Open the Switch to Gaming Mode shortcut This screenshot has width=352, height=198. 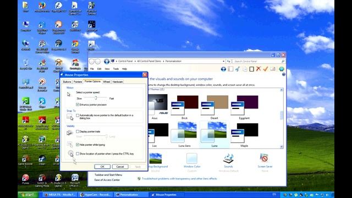coord(42,180)
